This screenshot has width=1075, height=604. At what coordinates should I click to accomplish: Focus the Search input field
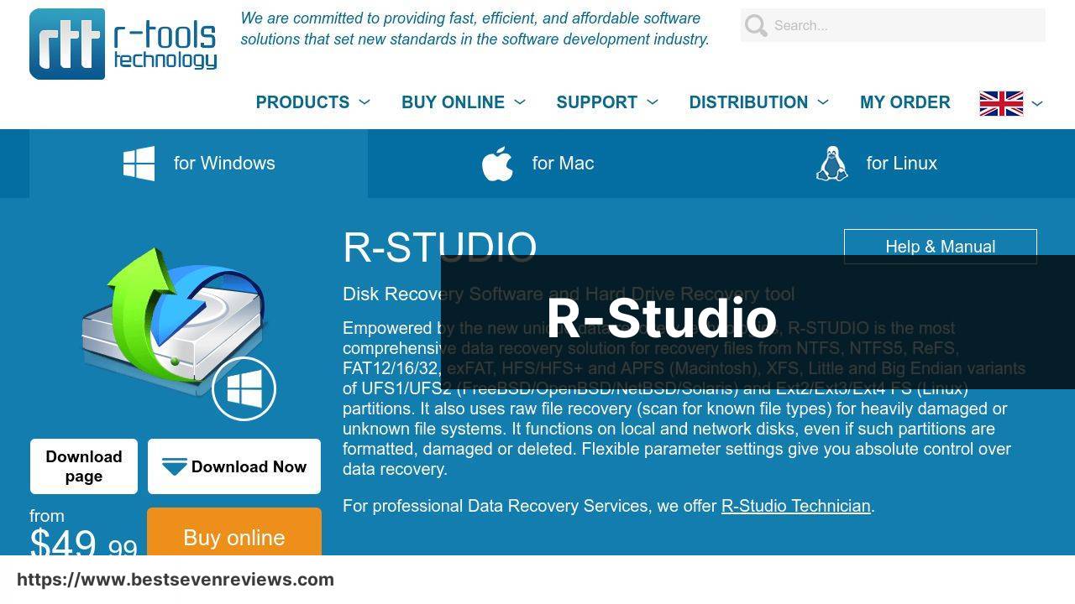pyautogui.click(x=893, y=25)
